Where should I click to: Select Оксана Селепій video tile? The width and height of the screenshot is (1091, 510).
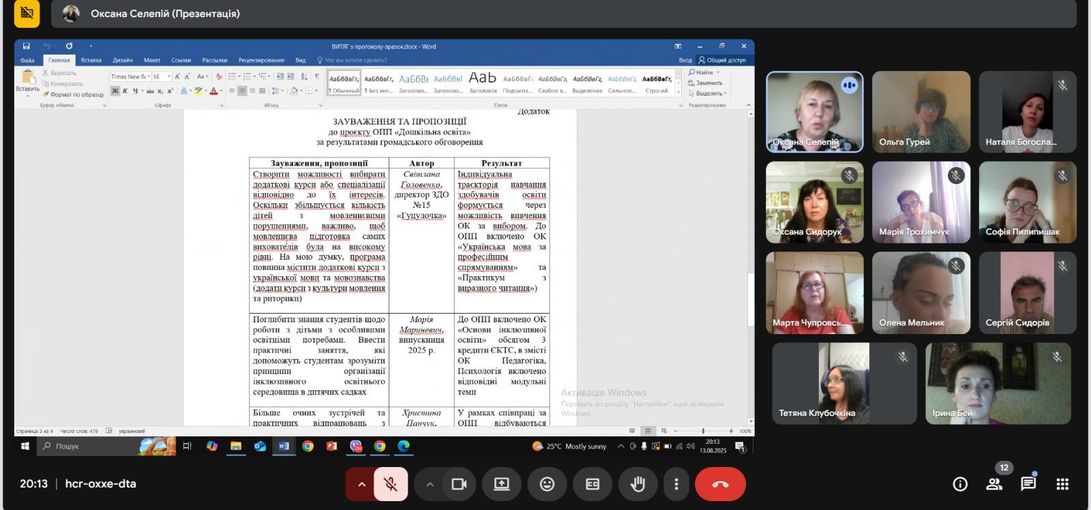pyautogui.click(x=815, y=112)
